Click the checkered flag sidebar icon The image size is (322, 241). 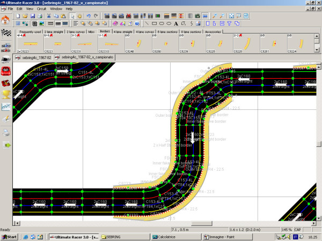click(x=6, y=33)
